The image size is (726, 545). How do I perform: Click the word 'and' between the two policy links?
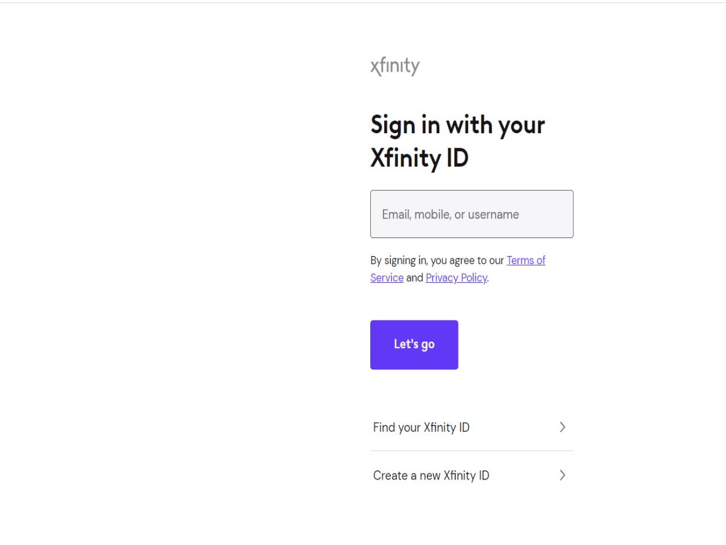[414, 278]
